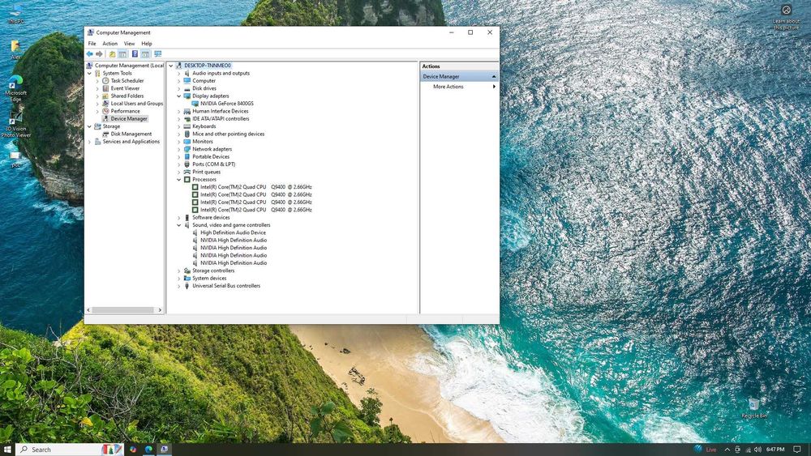Collapse the Processors category
This screenshot has width=811, height=456.
pos(179,180)
